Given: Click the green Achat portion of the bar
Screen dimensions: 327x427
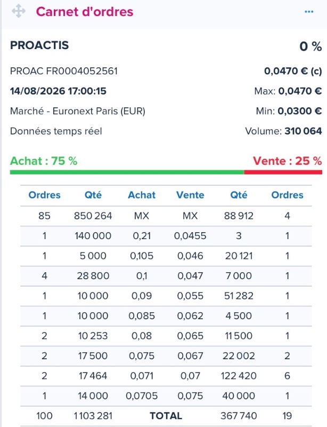Looking at the screenshot, I should (127, 172).
